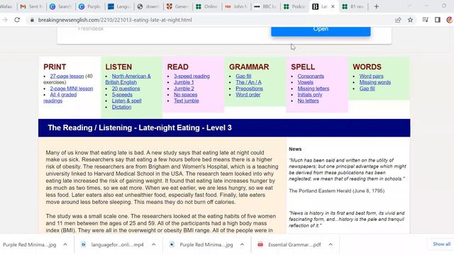454x255 pixels.
Task: Switch to the John tab
Action: point(236,6)
